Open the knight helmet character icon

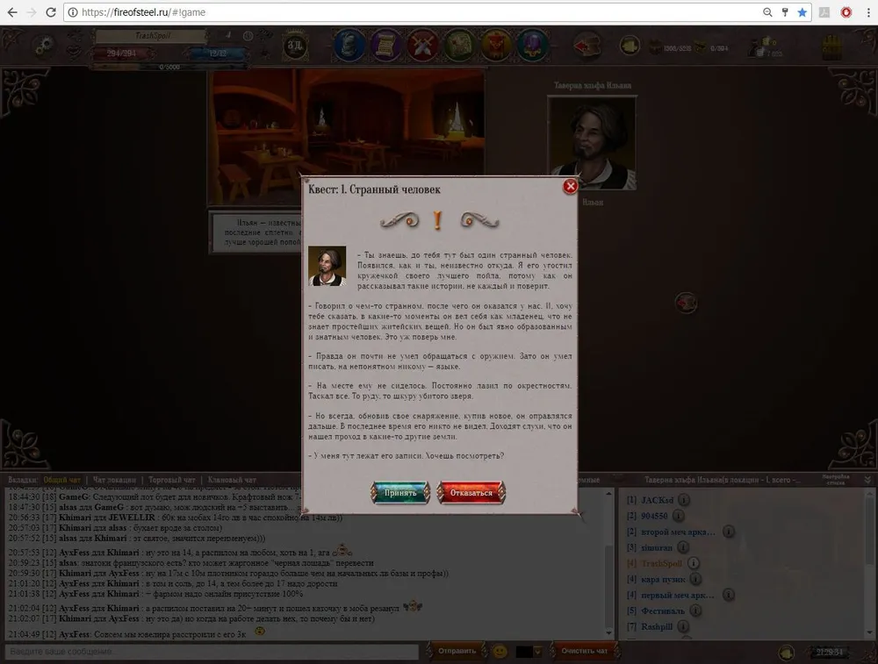349,46
